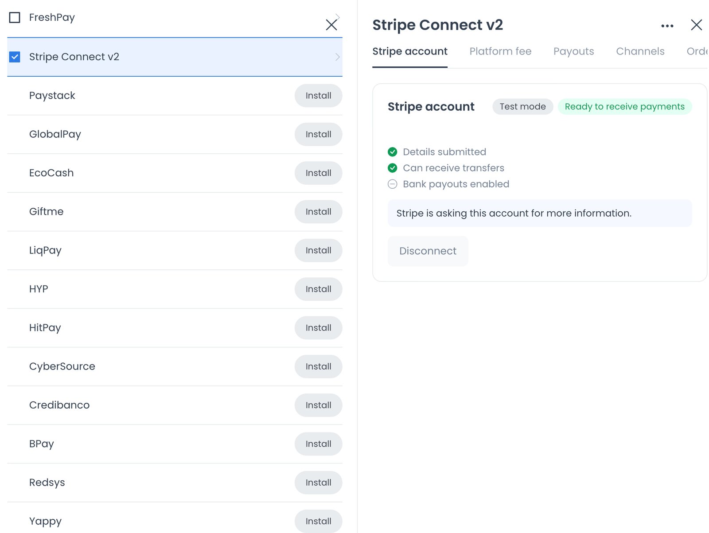This screenshot has height=533, width=709.
Task: Install the Paystack provider
Action: click(x=318, y=96)
